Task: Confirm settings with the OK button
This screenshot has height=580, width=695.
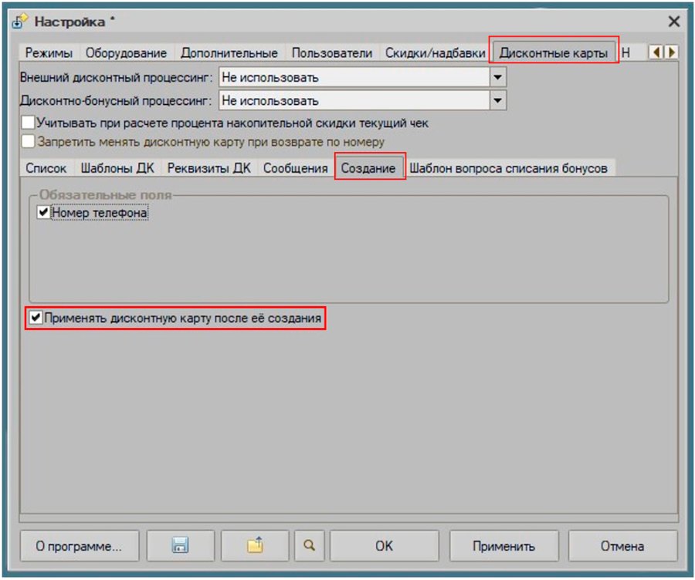Action: tap(385, 545)
